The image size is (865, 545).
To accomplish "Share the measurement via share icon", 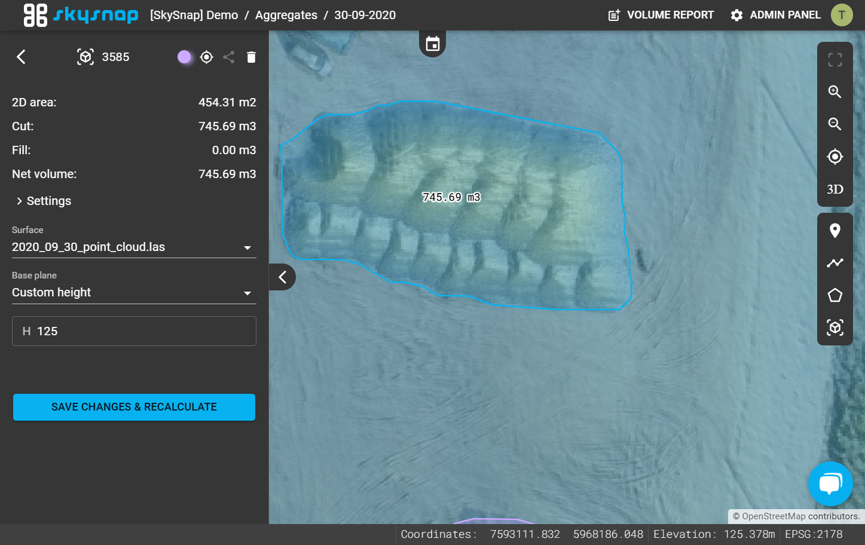I will click(228, 57).
